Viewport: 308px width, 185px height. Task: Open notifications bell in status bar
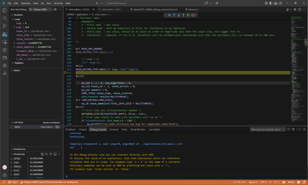pos(304,182)
